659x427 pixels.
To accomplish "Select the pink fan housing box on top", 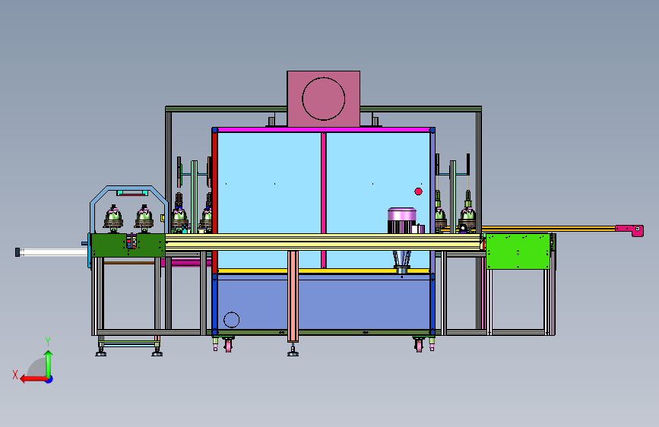I will point(323,99).
